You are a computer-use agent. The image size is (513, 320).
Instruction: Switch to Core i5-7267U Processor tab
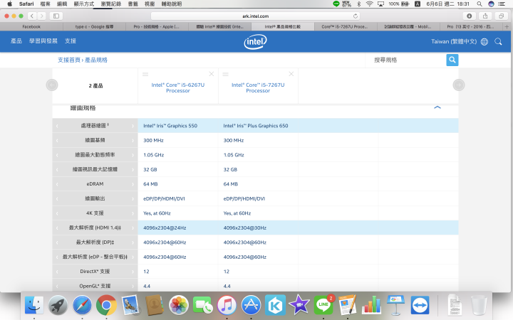click(x=345, y=27)
